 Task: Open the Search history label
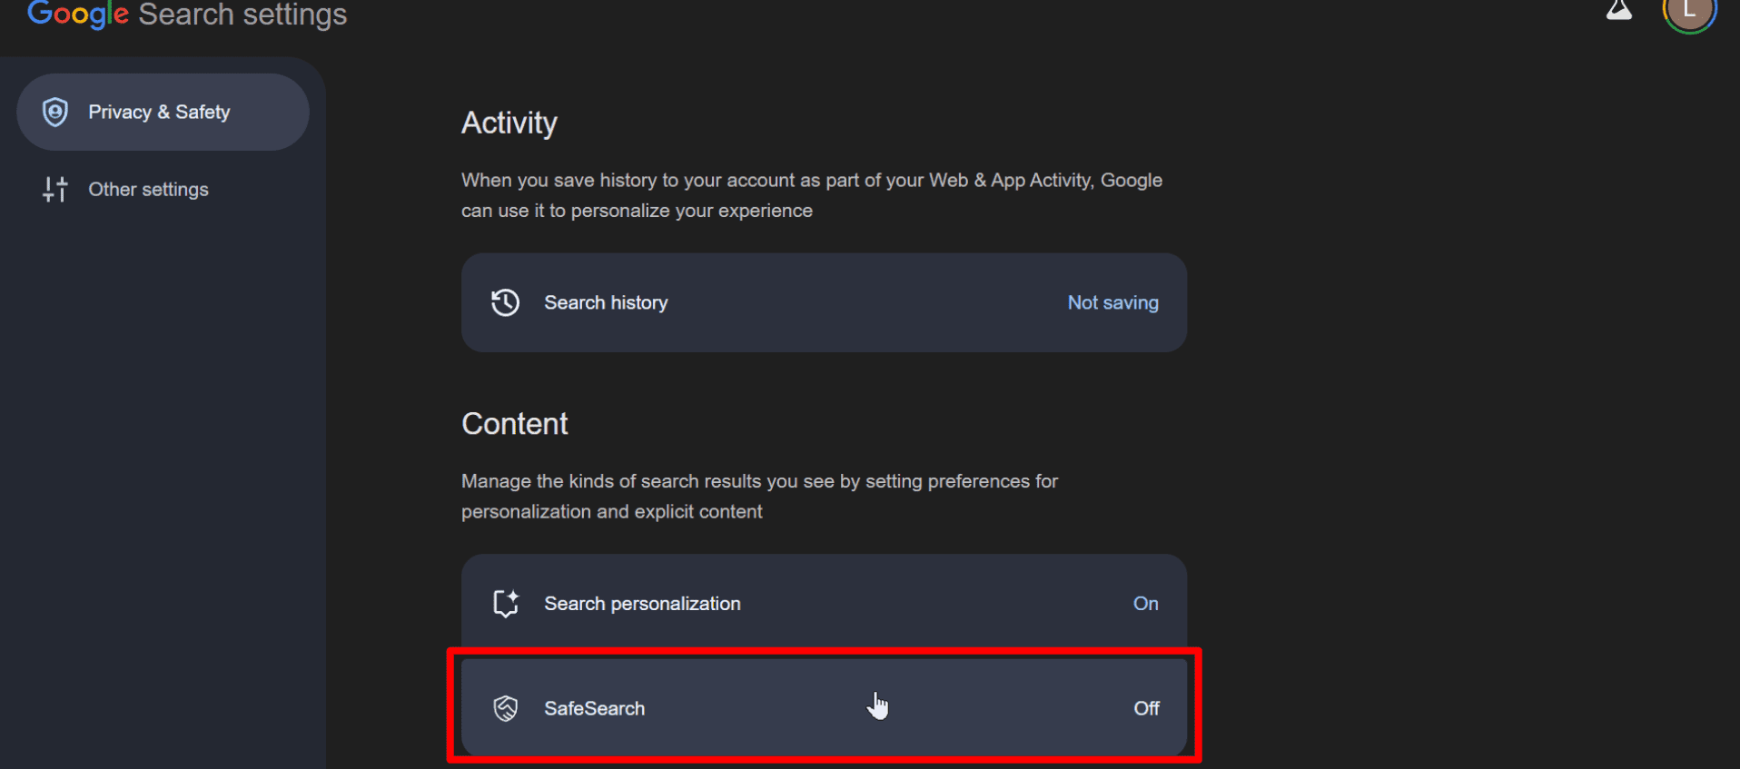pos(606,302)
